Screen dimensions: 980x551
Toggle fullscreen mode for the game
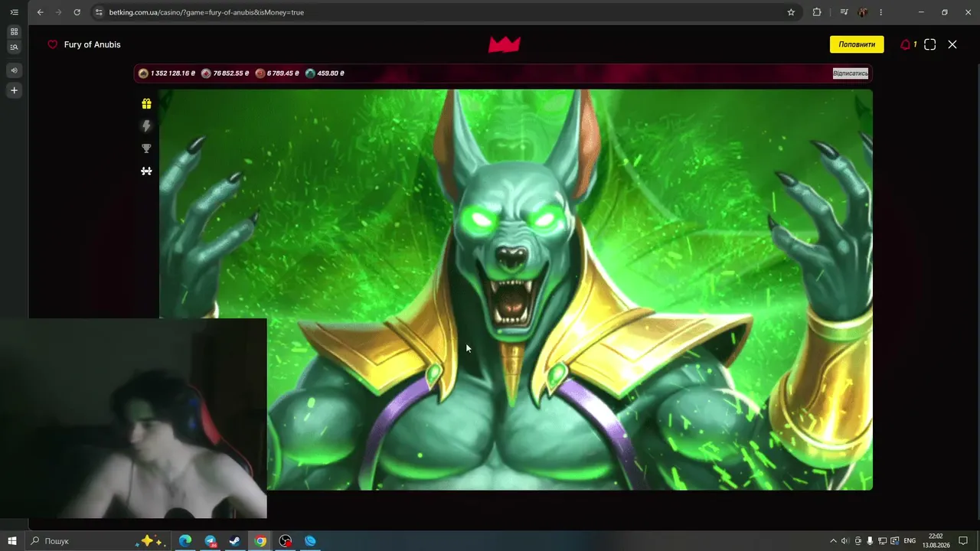tap(930, 44)
